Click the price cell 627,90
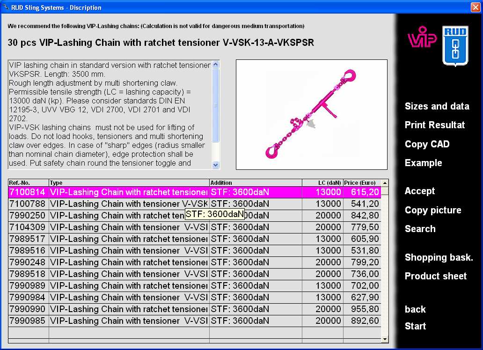483x350 pixels. tap(362, 298)
